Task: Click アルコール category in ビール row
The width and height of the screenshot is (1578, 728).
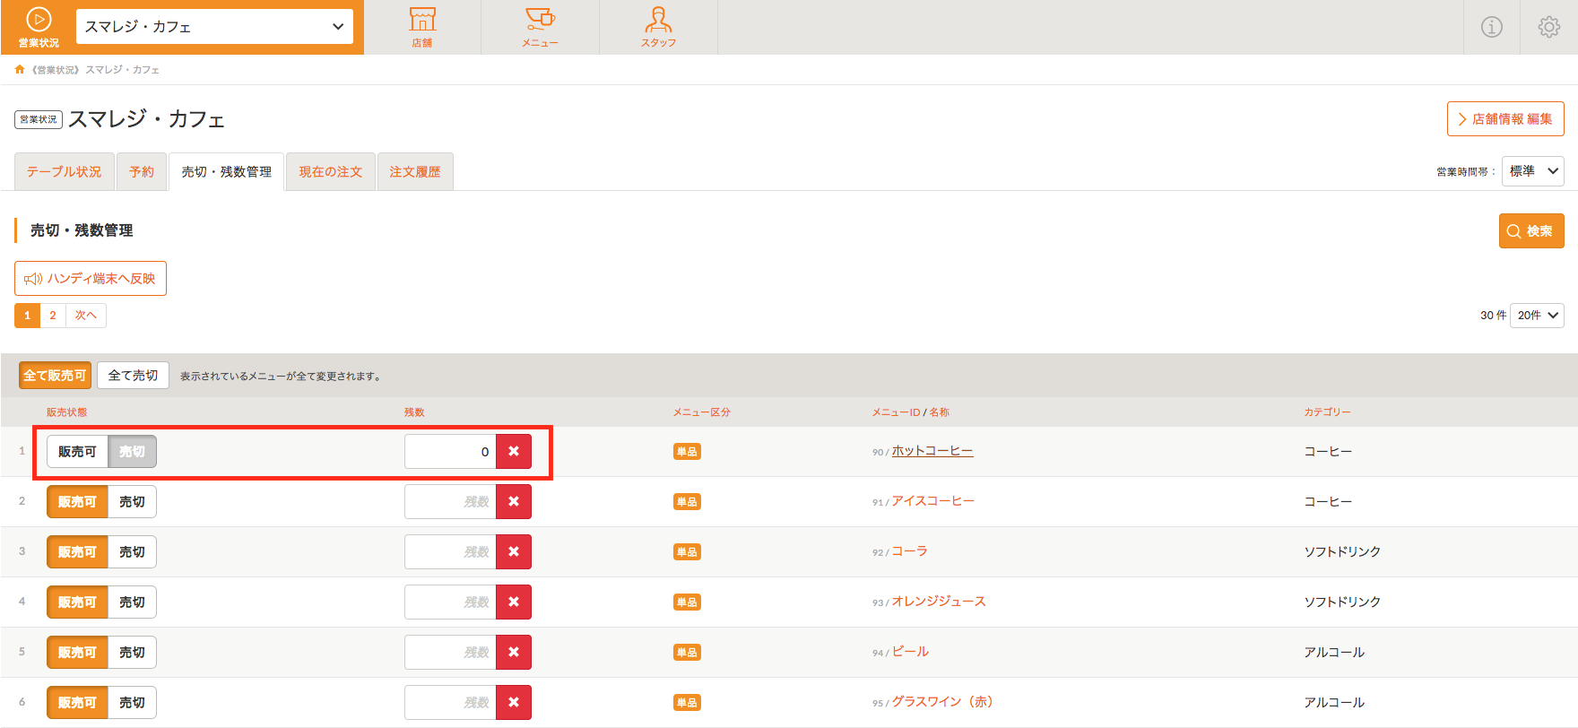Action: pos(1334,652)
